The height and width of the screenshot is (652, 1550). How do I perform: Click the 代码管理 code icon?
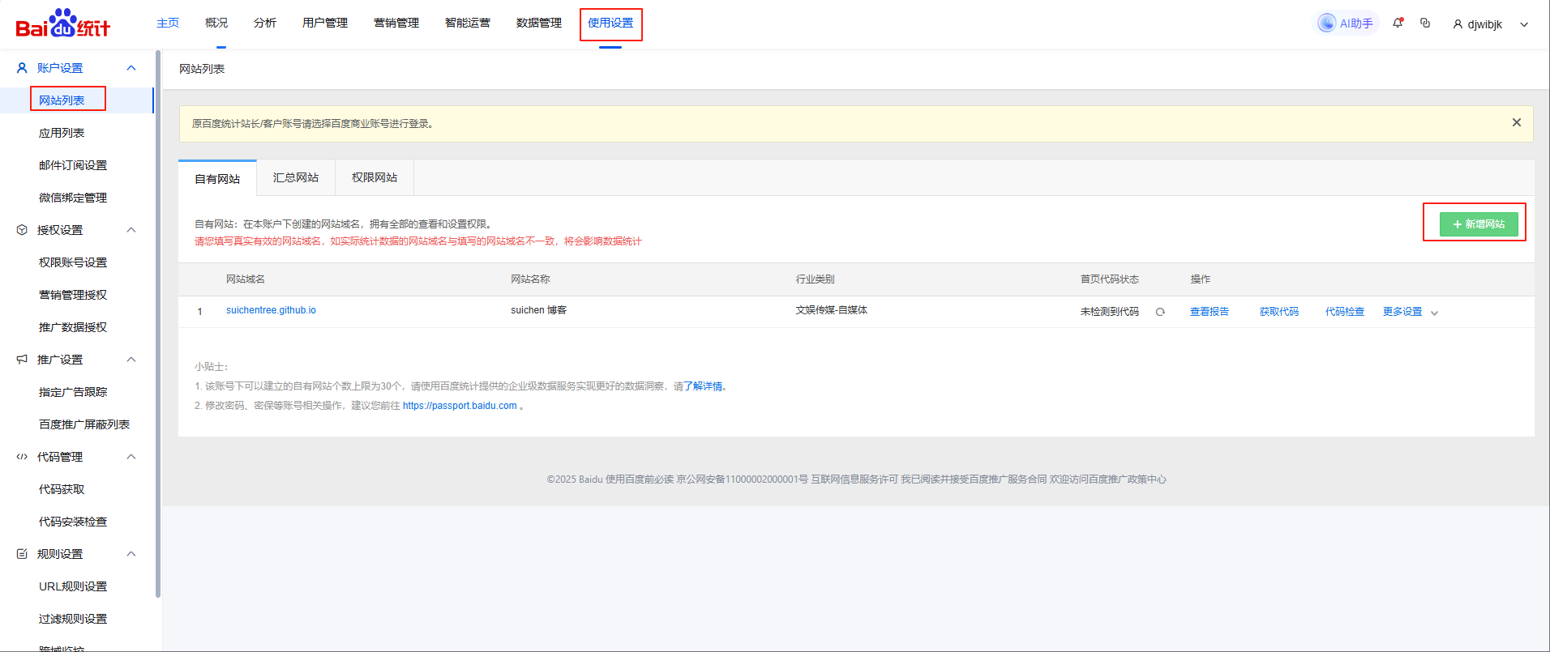coord(22,457)
